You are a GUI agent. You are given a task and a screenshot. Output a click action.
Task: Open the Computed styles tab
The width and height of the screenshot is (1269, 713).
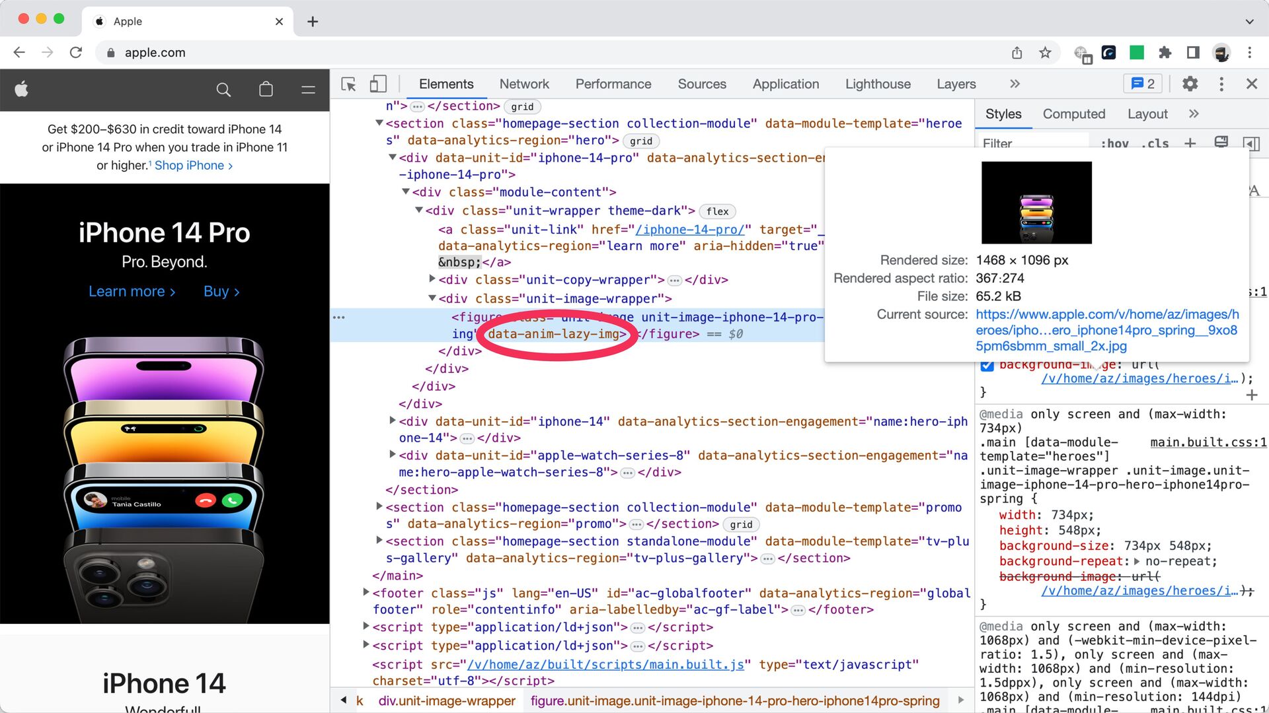click(x=1074, y=114)
